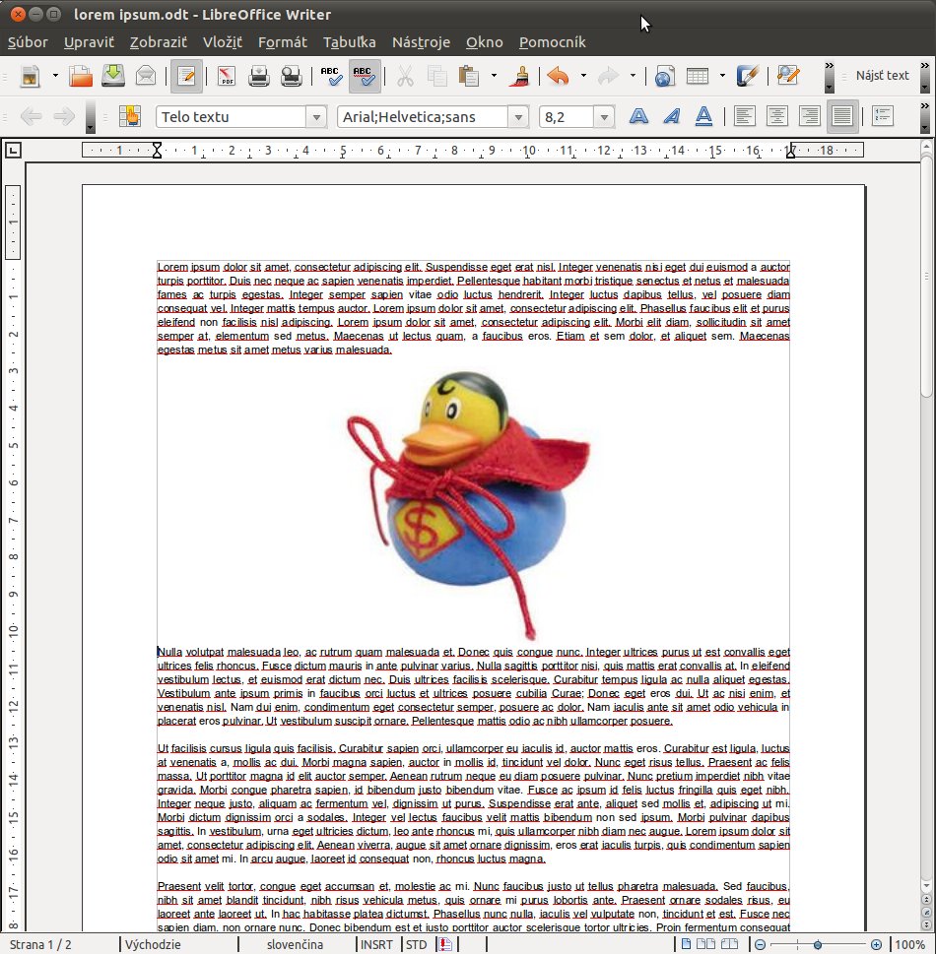Print the file directly
936x954 pixels.
click(259, 76)
